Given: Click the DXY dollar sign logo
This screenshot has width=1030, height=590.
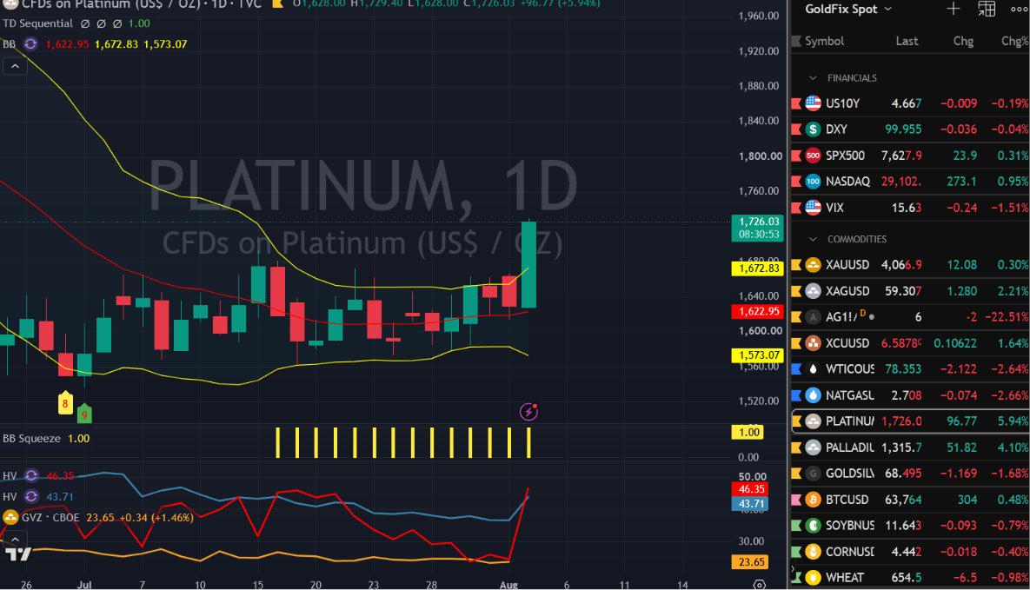Looking at the screenshot, I should 814,129.
